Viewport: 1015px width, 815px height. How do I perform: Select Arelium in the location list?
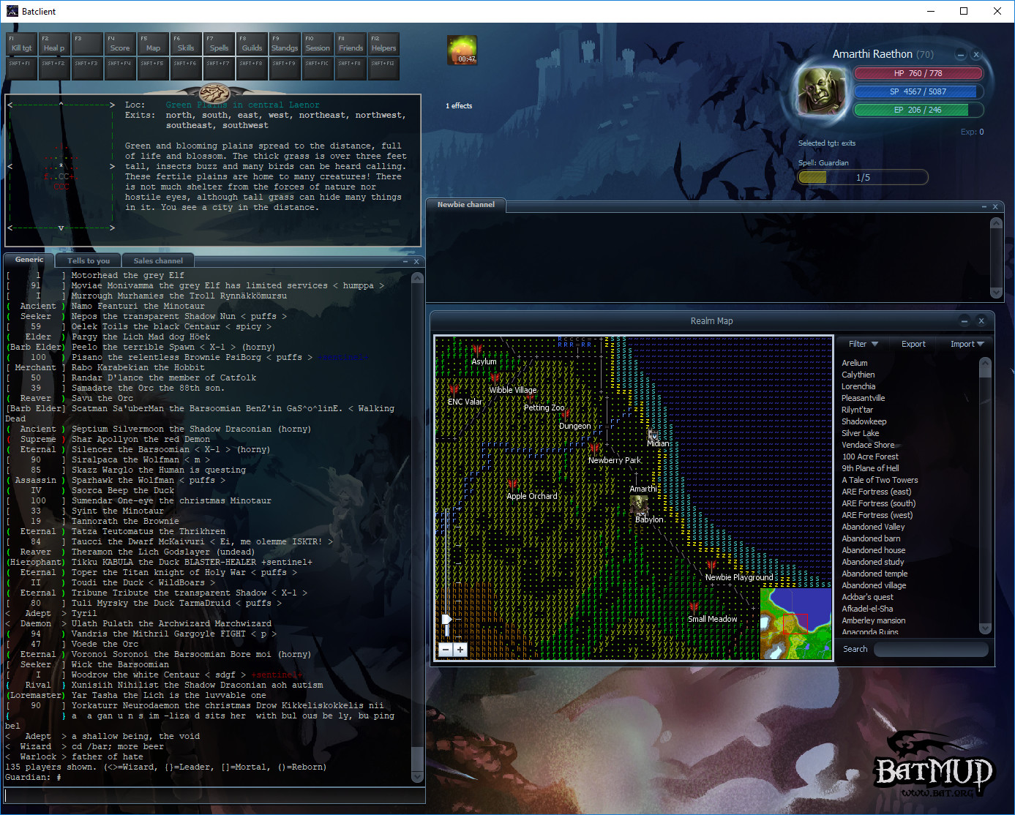[855, 362]
